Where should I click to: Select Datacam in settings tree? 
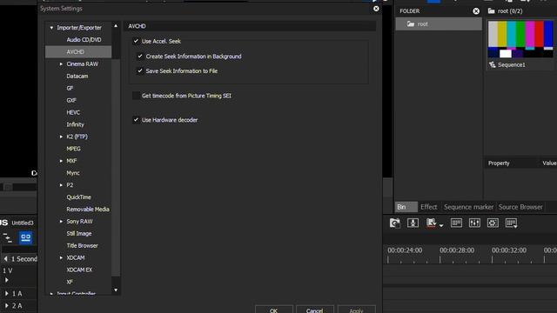click(77, 76)
